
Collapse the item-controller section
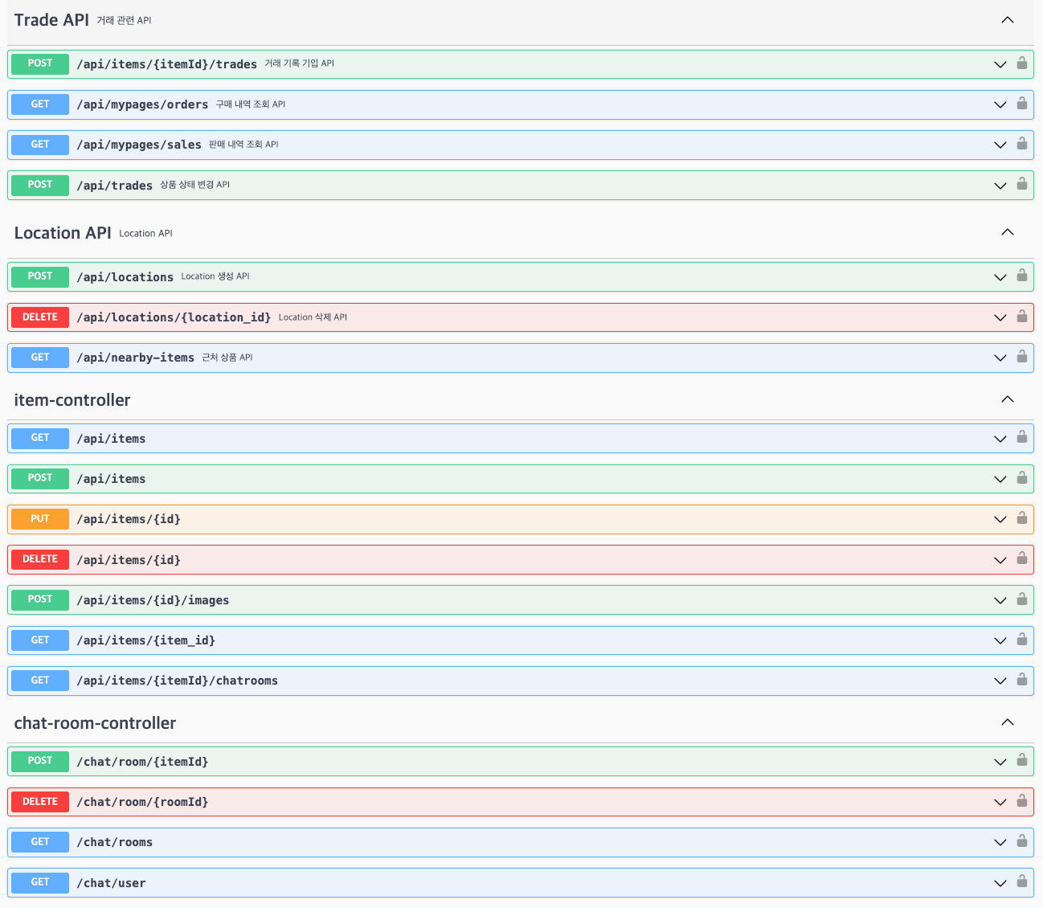point(1007,399)
